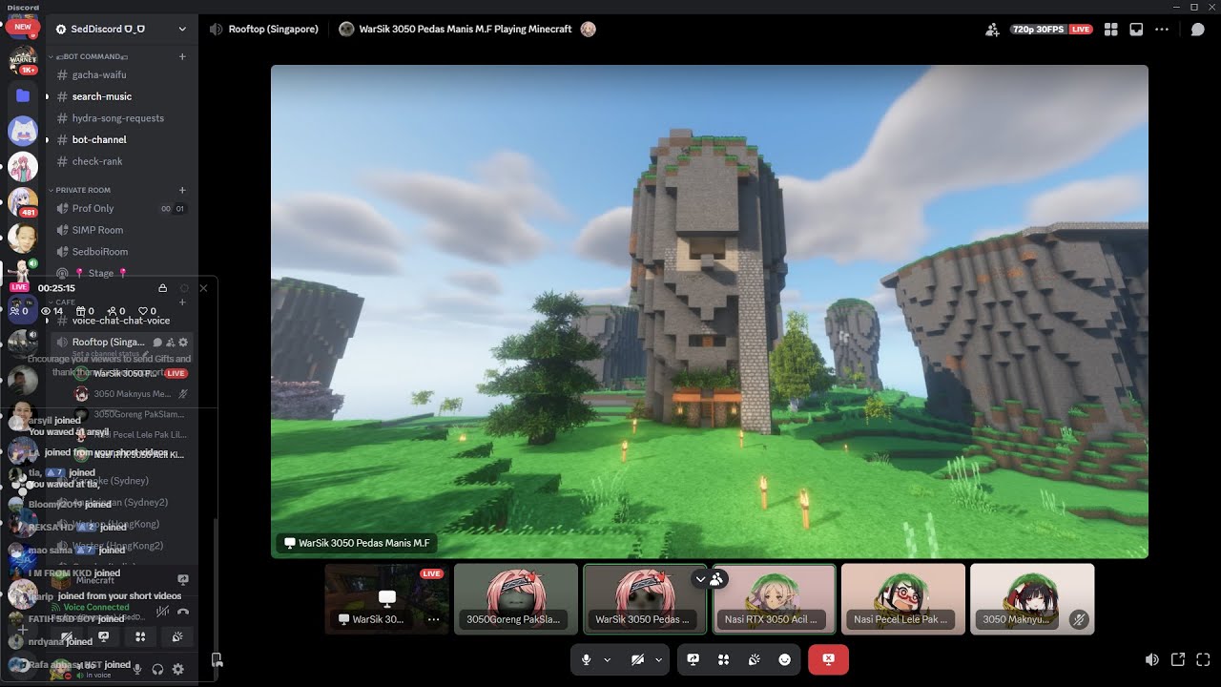Toggle lock on live overlay panel
This screenshot has width=1221, height=687.
[x=162, y=288]
